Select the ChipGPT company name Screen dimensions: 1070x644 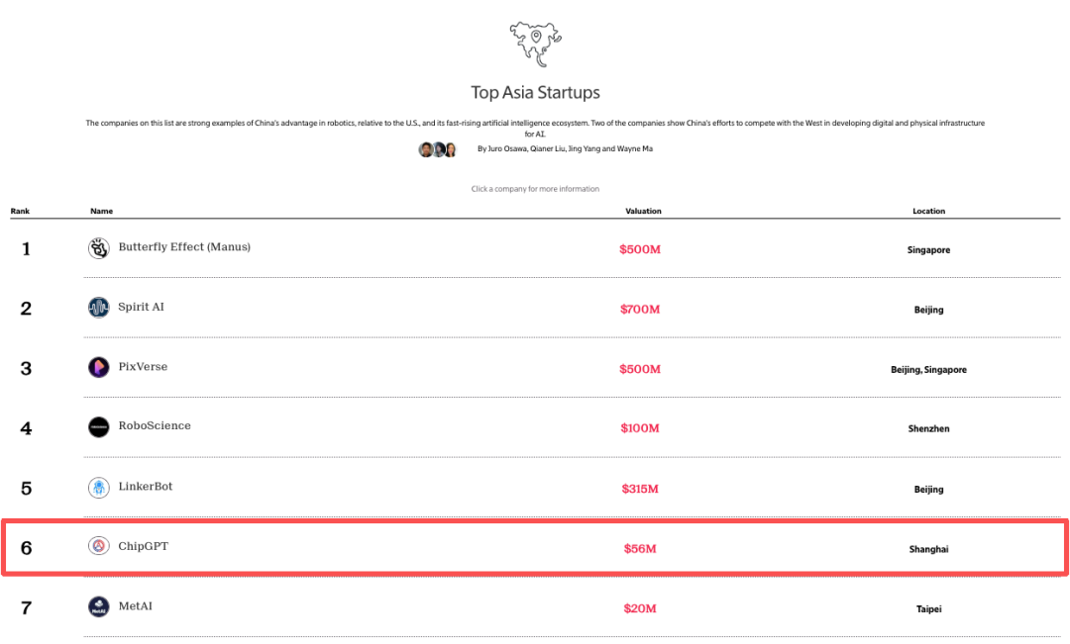coord(144,546)
